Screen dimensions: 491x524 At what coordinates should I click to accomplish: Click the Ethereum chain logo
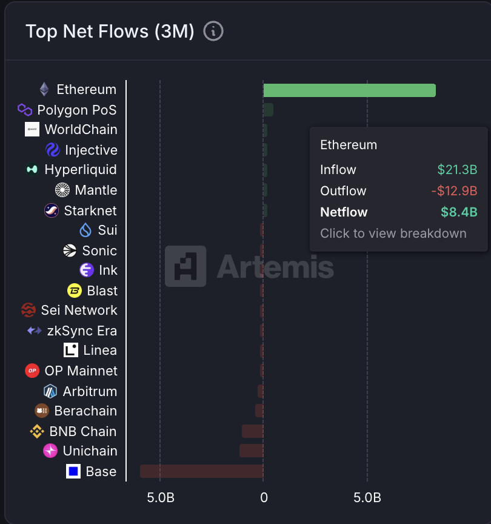(x=44, y=90)
